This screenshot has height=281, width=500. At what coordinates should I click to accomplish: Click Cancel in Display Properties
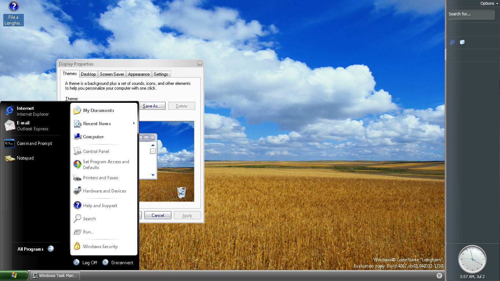click(158, 215)
